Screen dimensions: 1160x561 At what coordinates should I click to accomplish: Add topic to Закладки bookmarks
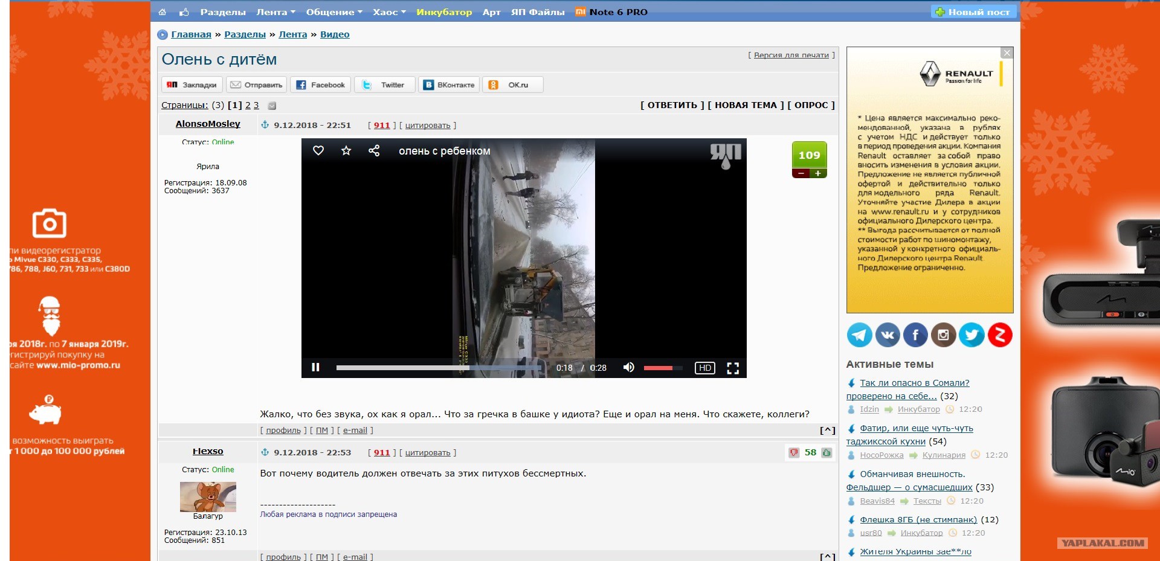tap(192, 85)
